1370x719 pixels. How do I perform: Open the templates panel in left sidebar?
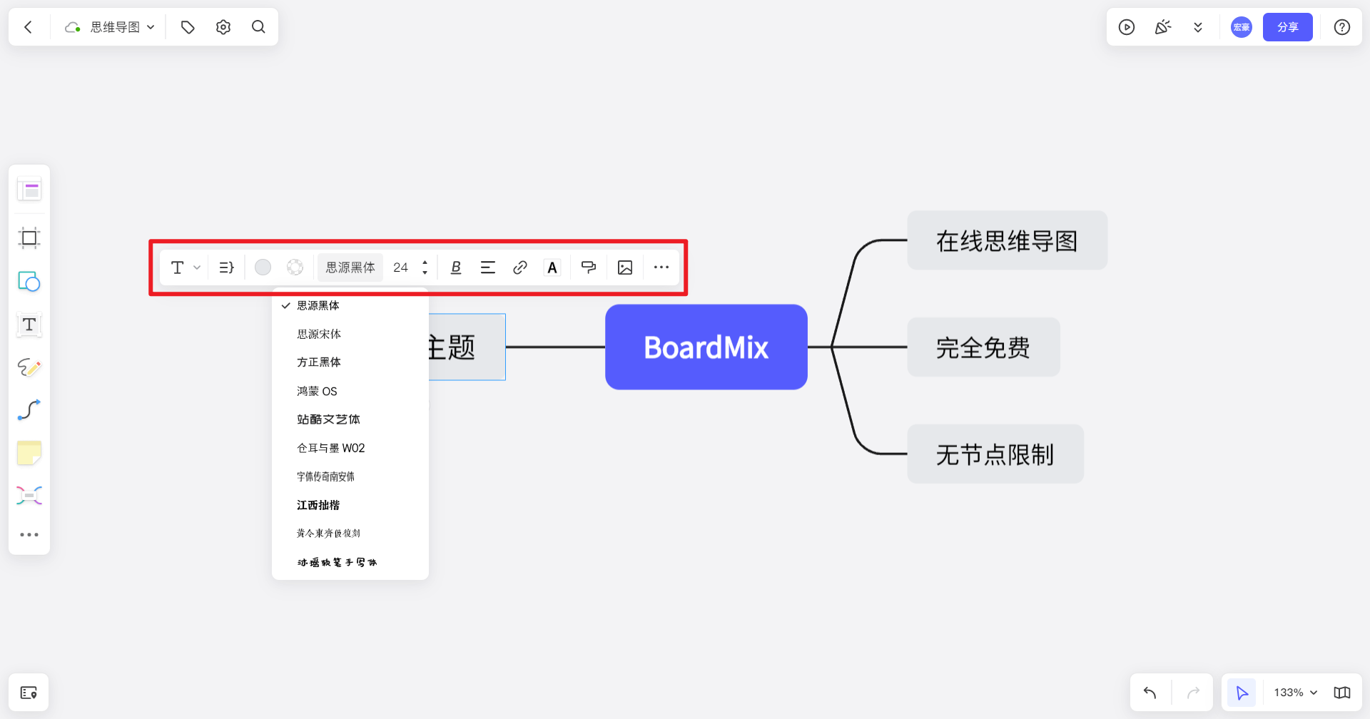tap(29, 189)
